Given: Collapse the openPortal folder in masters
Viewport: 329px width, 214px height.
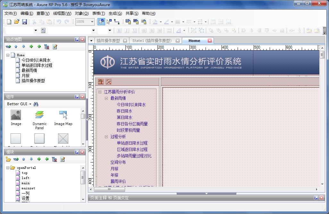Looking at the screenshot, I should click(x=8, y=168).
